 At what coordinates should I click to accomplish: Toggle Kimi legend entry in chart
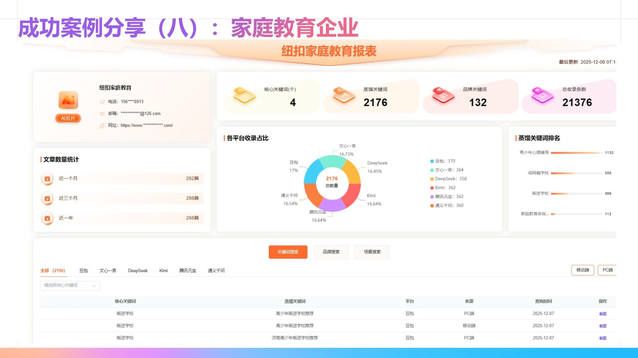pyautogui.click(x=442, y=188)
